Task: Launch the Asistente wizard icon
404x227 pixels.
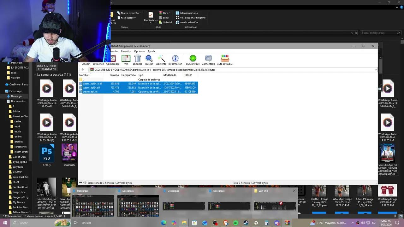Action: tap(161, 58)
